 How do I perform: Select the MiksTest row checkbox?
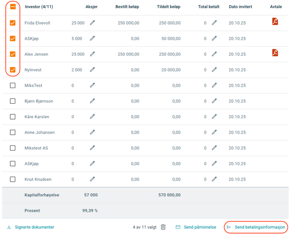tap(13, 86)
